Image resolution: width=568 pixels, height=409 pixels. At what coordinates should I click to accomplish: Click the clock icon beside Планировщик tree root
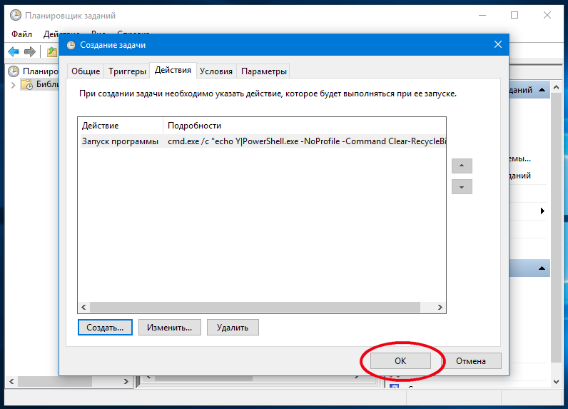[x=14, y=71]
